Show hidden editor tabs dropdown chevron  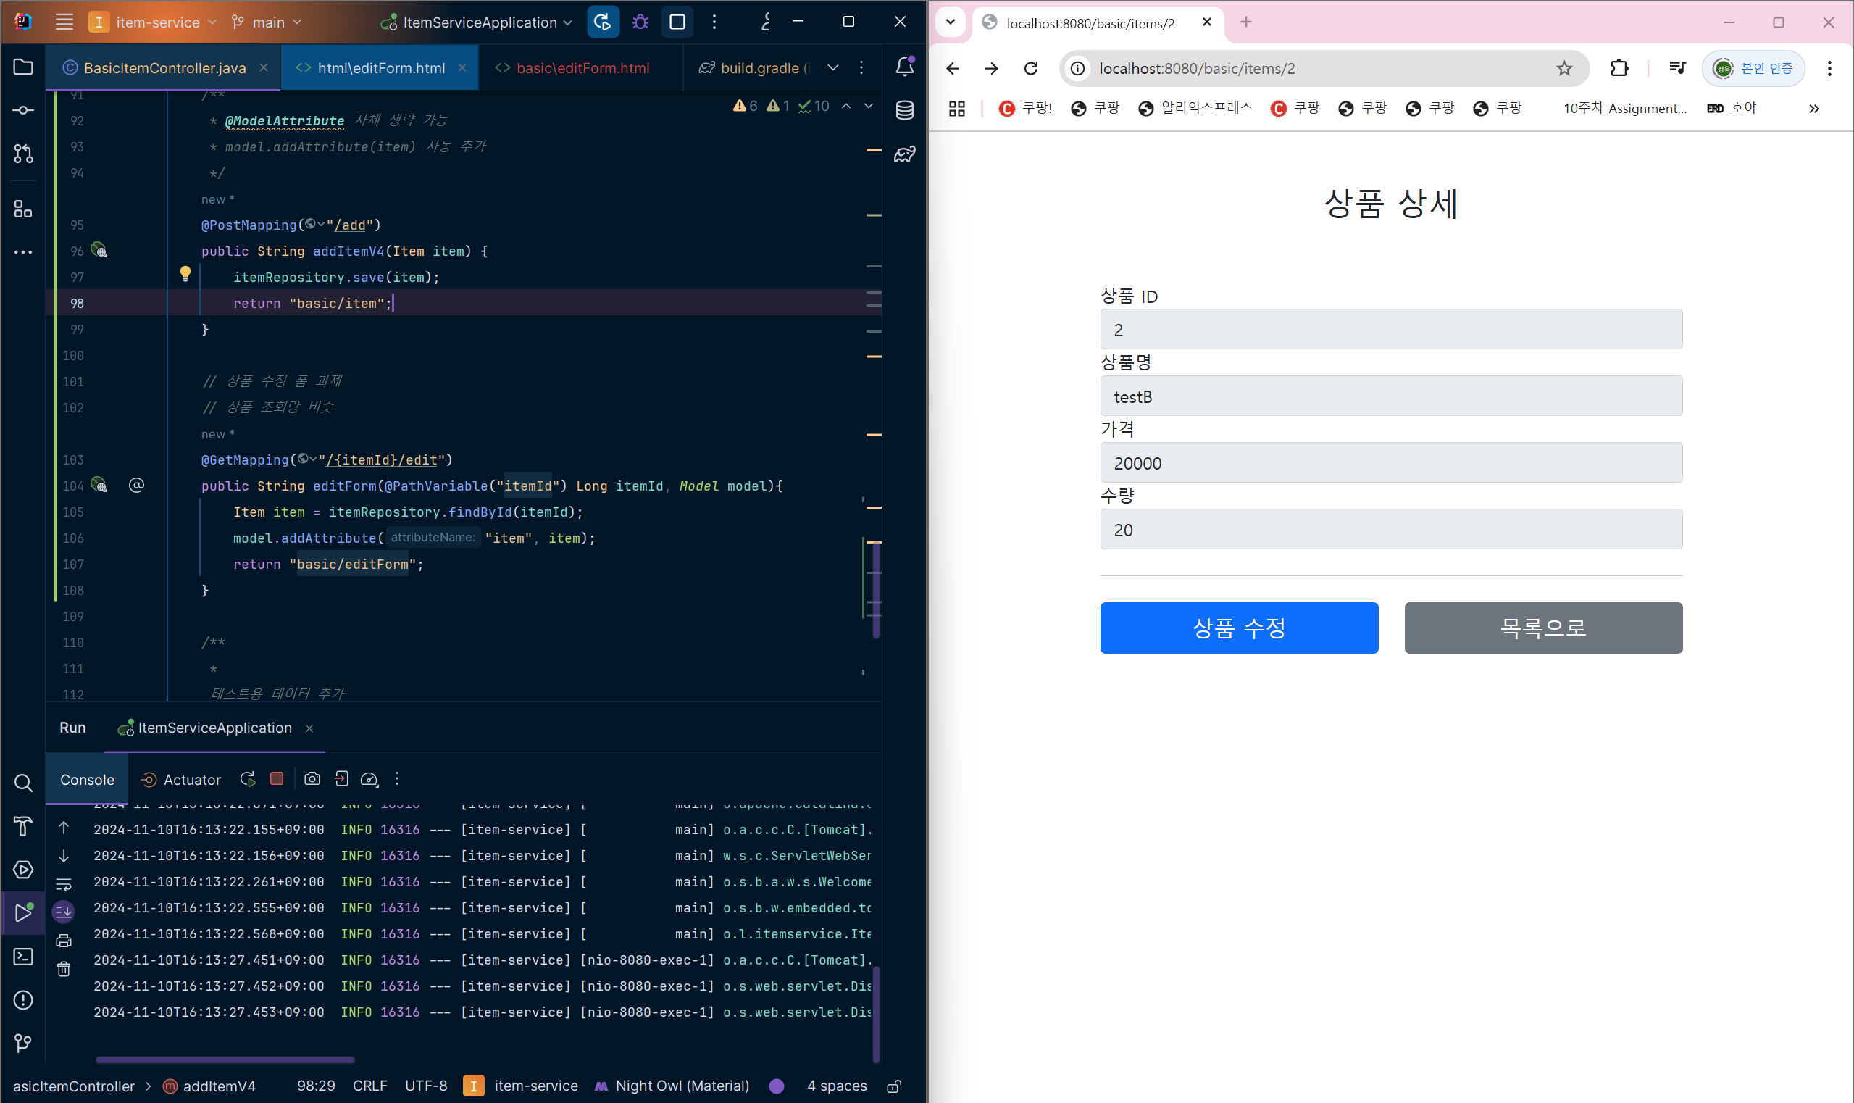coord(833,67)
